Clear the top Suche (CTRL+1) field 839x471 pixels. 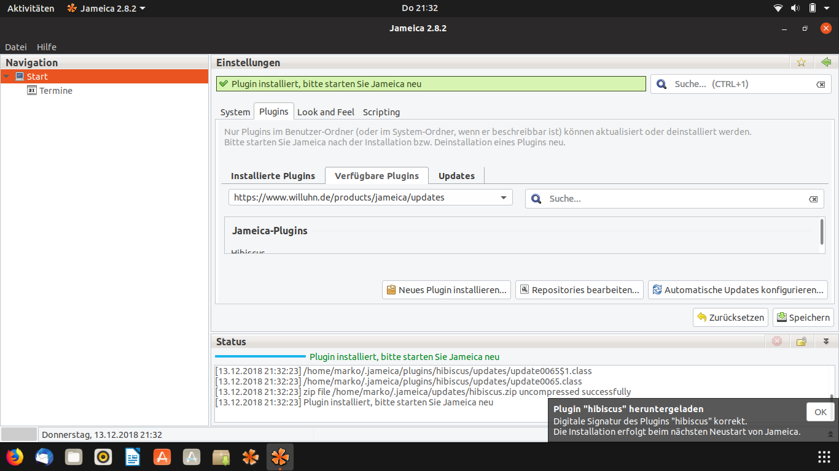click(821, 85)
